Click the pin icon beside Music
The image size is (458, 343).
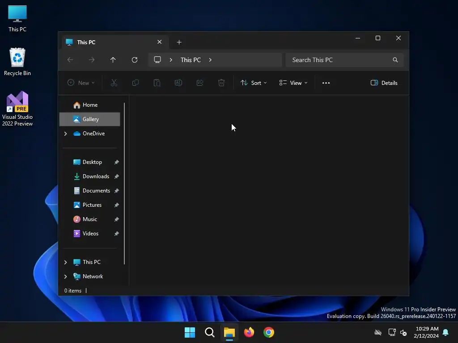(x=117, y=219)
